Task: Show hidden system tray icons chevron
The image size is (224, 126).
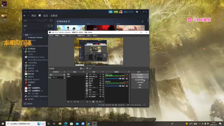Action: pyautogui.click(x=200, y=123)
